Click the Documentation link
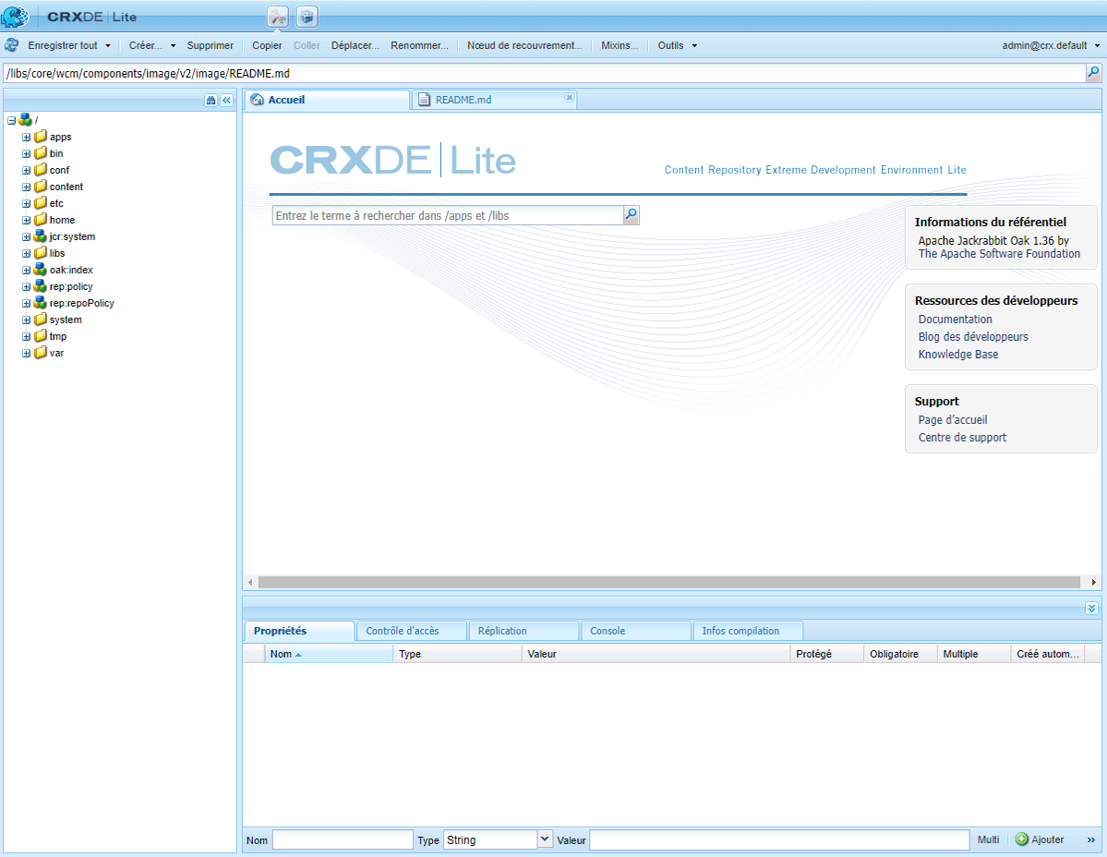 pyautogui.click(x=955, y=318)
